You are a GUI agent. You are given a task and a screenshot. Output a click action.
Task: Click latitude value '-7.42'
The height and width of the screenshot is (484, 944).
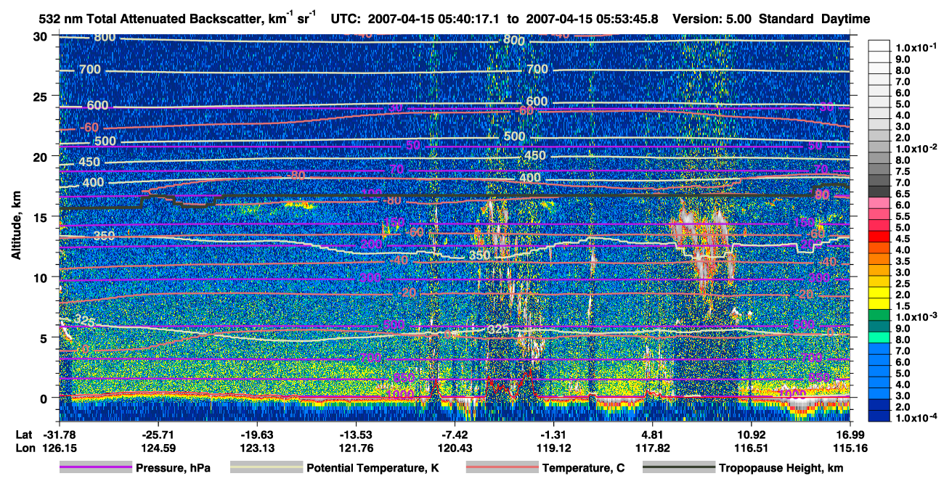click(455, 435)
